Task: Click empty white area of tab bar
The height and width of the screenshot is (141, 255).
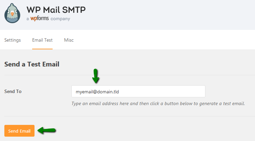Action: pos(163,40)
